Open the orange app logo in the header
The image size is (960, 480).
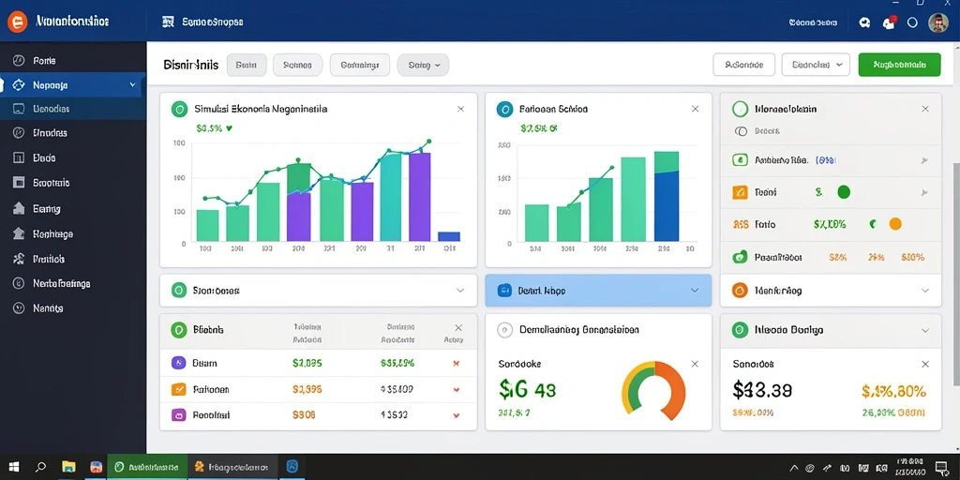pos(17,22)
